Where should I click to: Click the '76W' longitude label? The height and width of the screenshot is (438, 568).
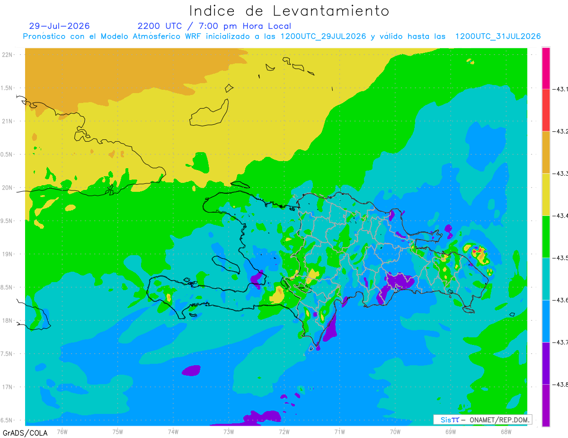click(x=62, y=431)
